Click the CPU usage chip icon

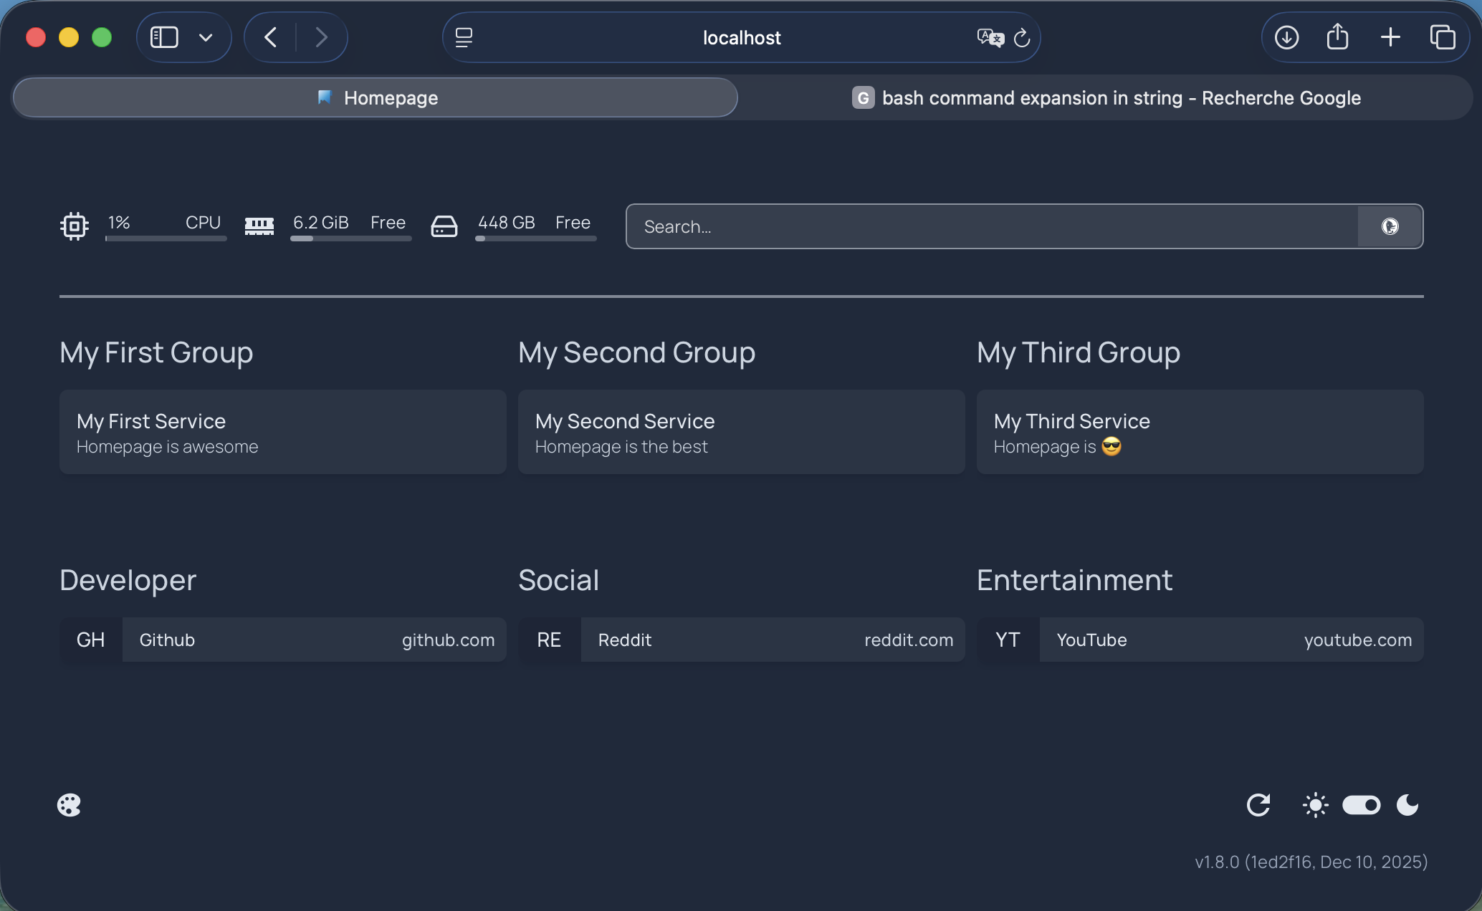coord(74,226)
